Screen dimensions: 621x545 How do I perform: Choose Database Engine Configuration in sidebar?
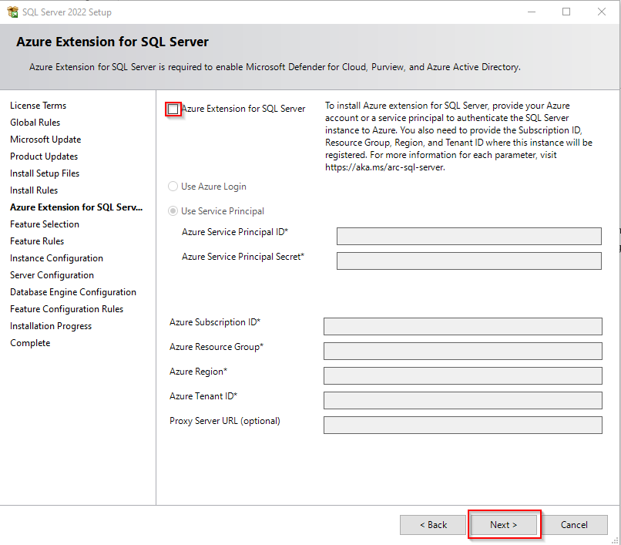tap(73, 292)
